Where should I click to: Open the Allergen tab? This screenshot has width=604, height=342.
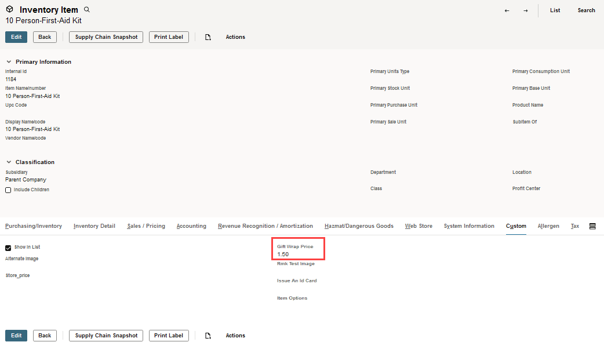click(x=548, y=226)
